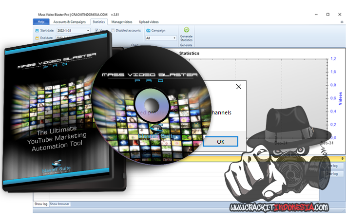Click the Generate Statistics icon
Screen dimensions: 346x224
(x=186, y=30)
